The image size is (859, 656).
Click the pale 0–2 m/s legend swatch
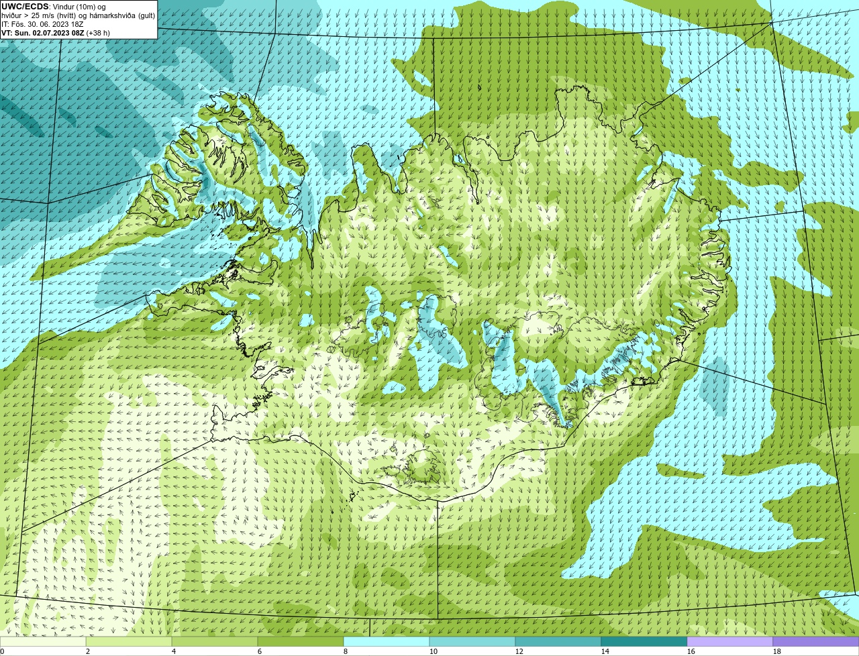43,641
